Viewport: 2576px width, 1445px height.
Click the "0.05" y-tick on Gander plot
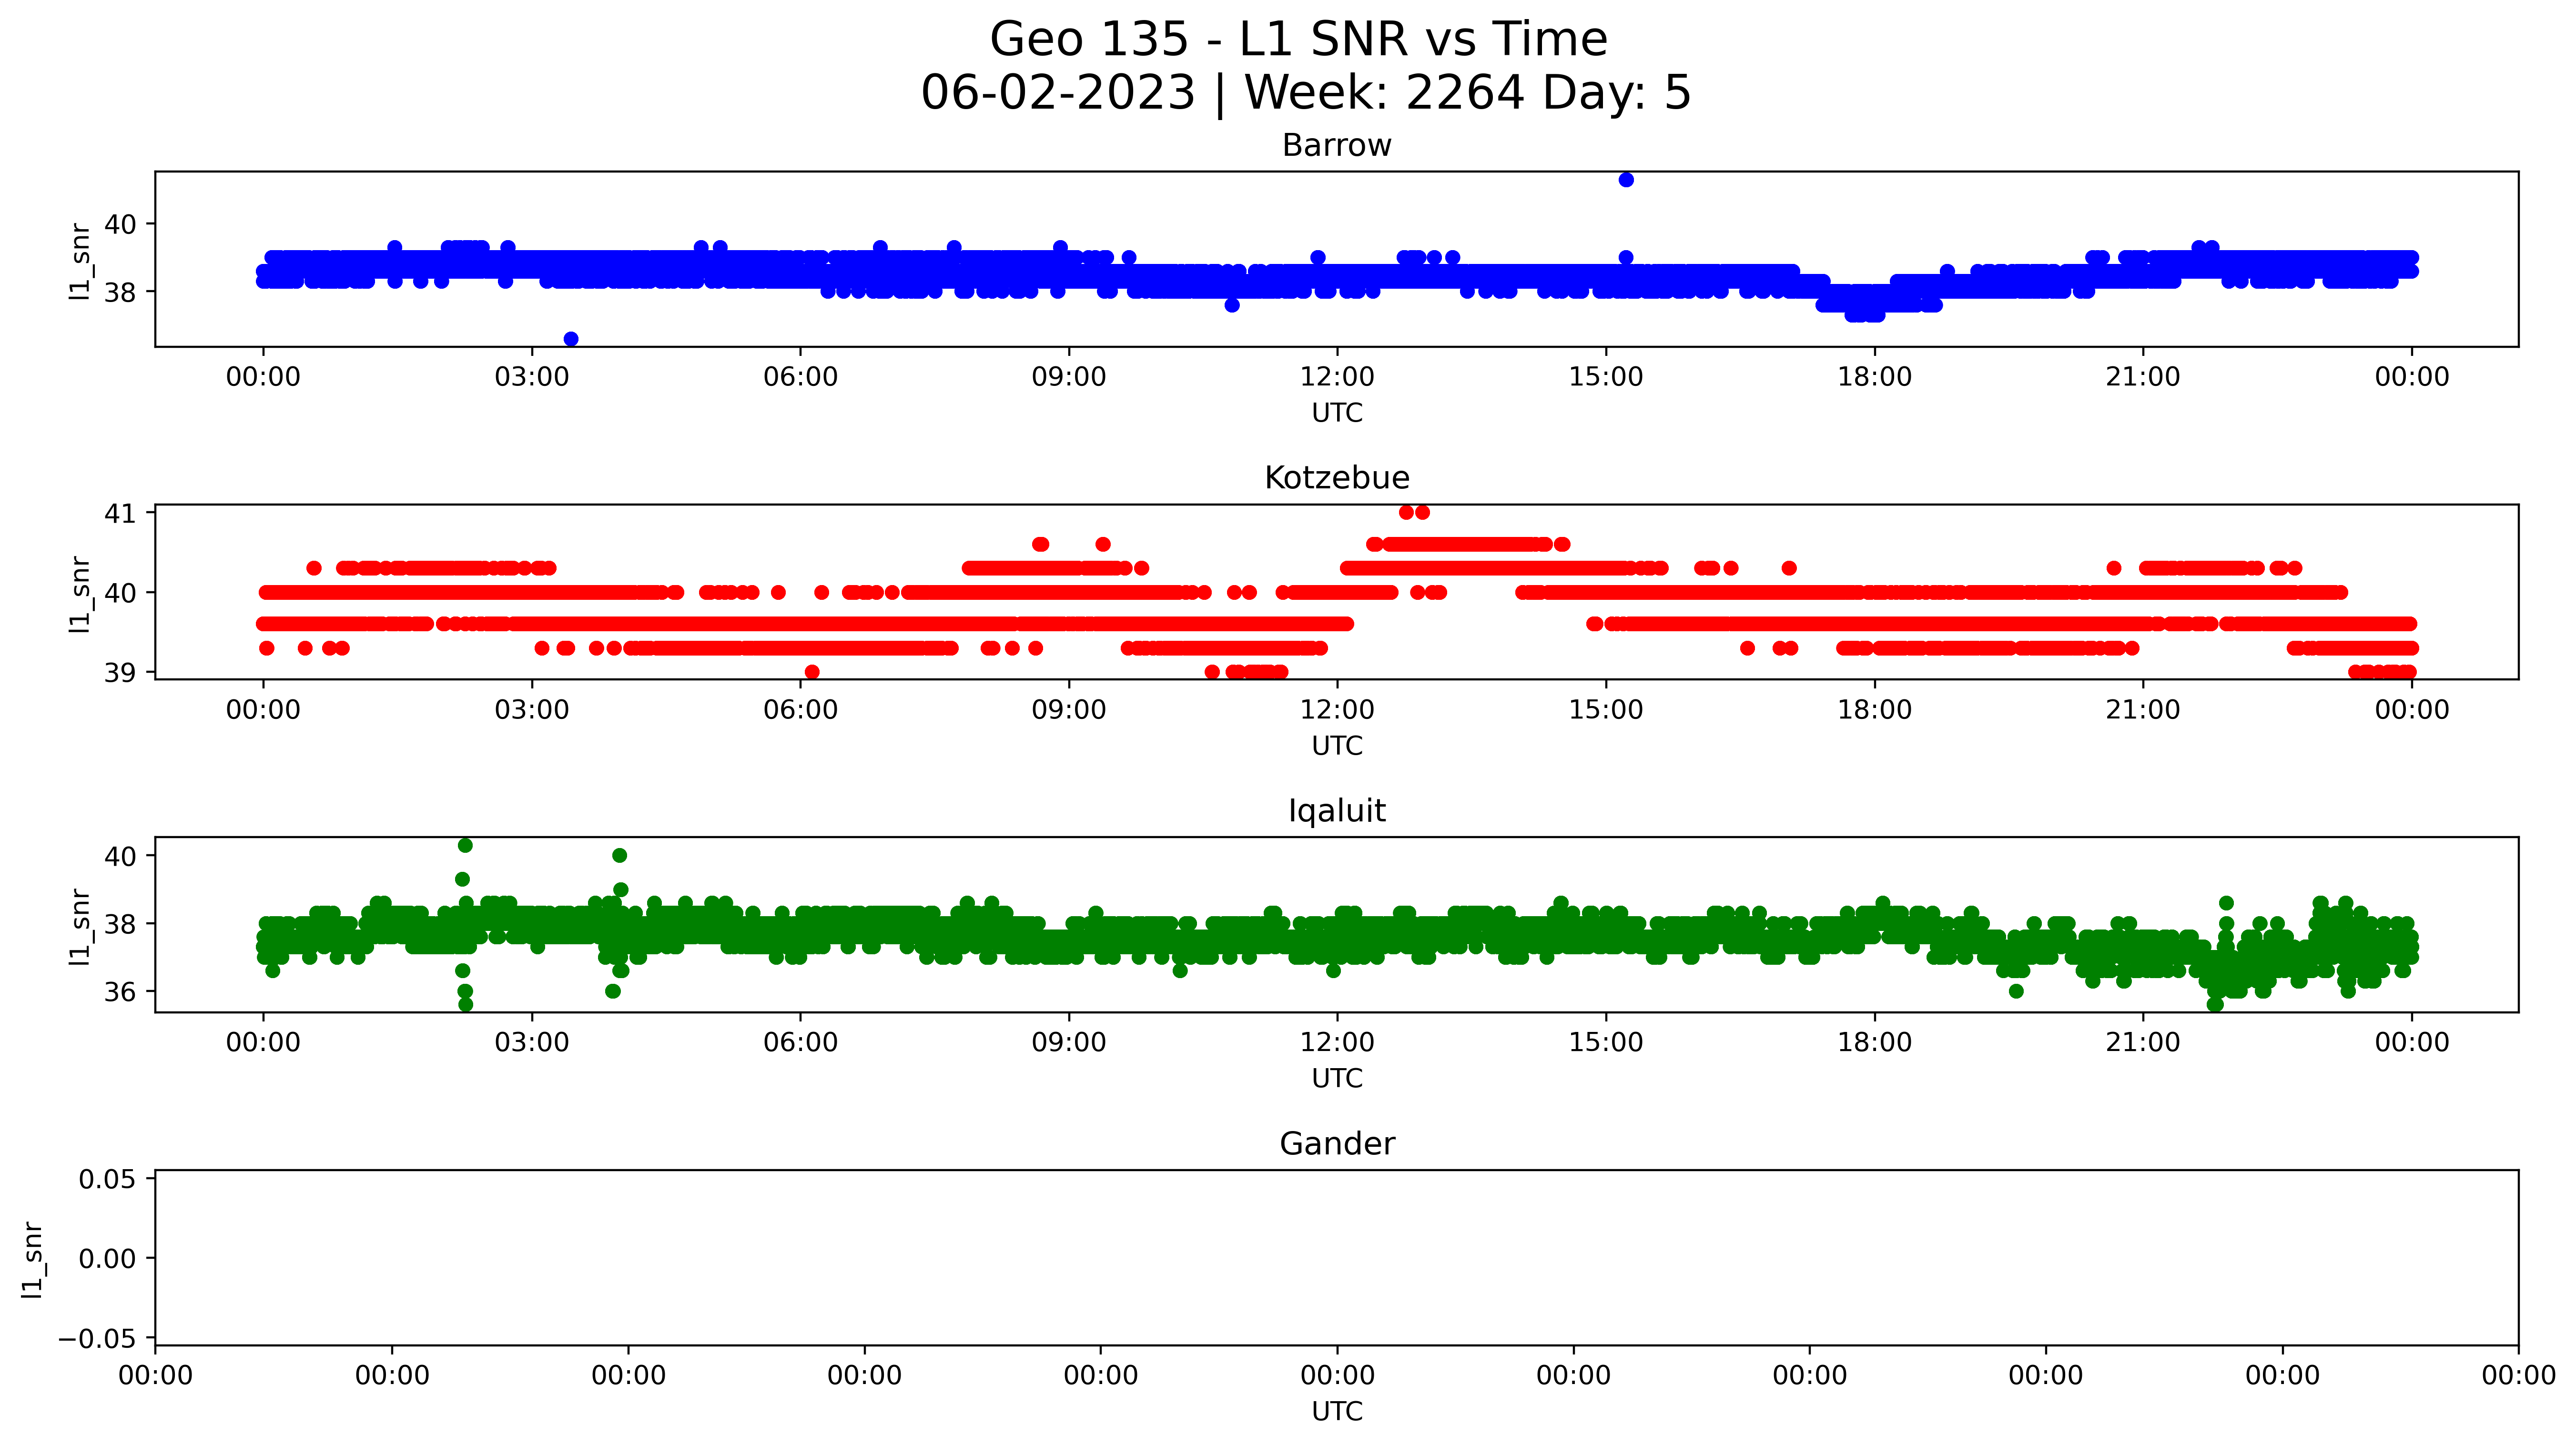click(107, 1180)
